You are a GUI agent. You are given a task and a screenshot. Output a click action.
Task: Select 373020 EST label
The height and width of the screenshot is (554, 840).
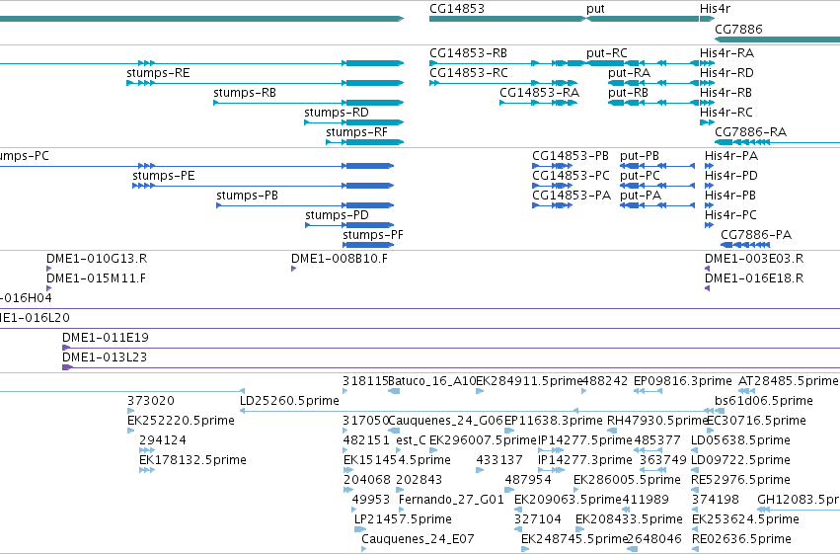point(151,401)
